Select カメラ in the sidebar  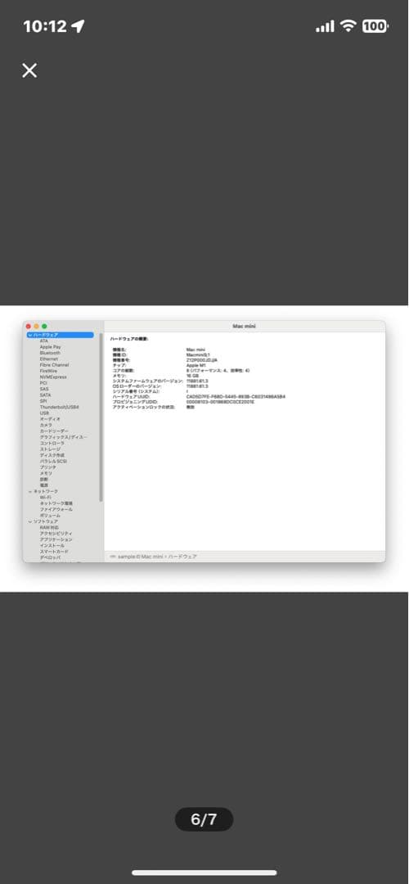click(x=46, y=425)
